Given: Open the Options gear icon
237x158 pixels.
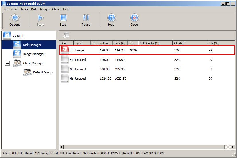Looking at the screenshot, I should point(15,18).
